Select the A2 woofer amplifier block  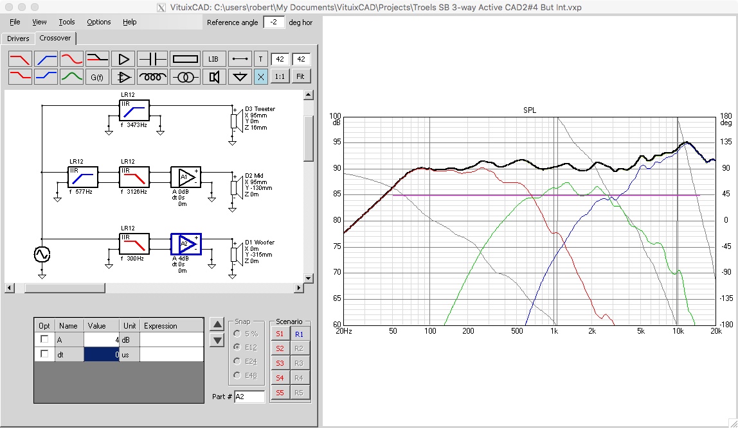[186, 244]
